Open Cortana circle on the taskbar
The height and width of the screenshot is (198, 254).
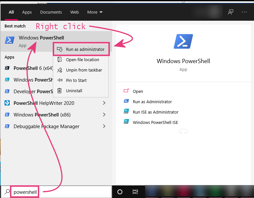click(x=120, y=192)
